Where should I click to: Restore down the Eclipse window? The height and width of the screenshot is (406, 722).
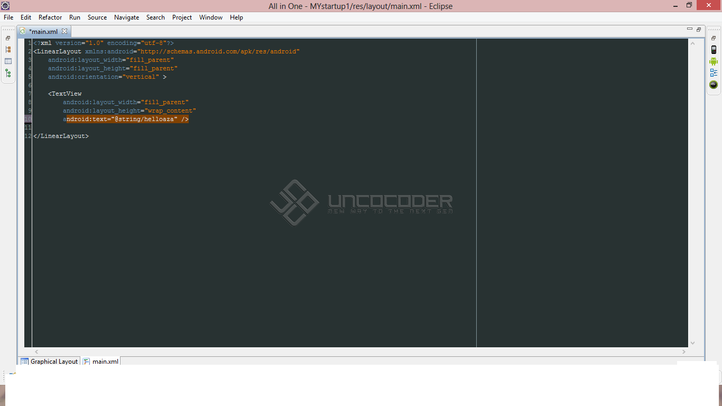pyautogui.click(x=689, y=5)
